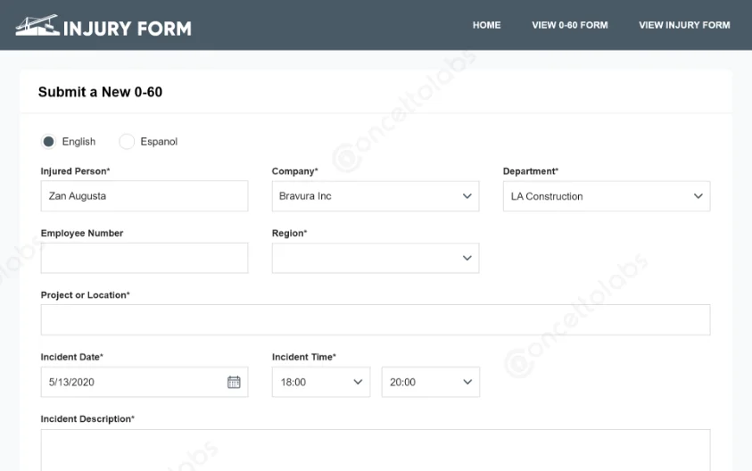Go to the HOME menu item

486,25
